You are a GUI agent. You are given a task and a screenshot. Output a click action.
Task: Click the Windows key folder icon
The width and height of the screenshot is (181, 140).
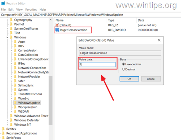[x=11, y=37]
